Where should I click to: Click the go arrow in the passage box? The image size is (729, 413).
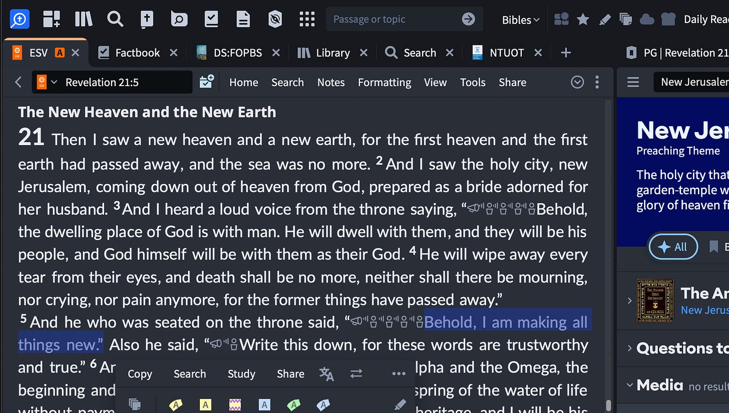tap(468, 19)
